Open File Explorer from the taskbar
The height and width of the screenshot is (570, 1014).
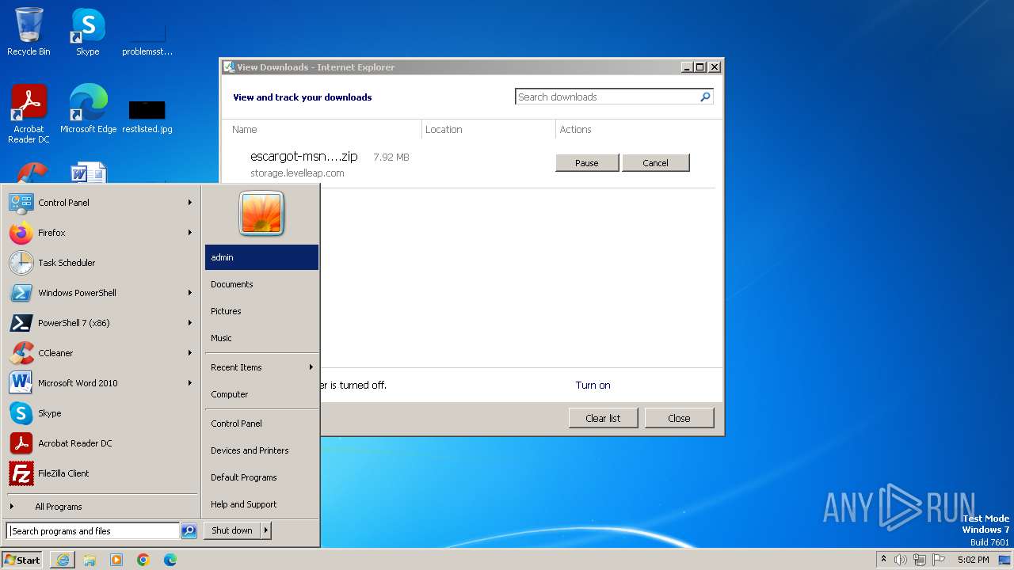pyautogui.click(x=90, y=560)
